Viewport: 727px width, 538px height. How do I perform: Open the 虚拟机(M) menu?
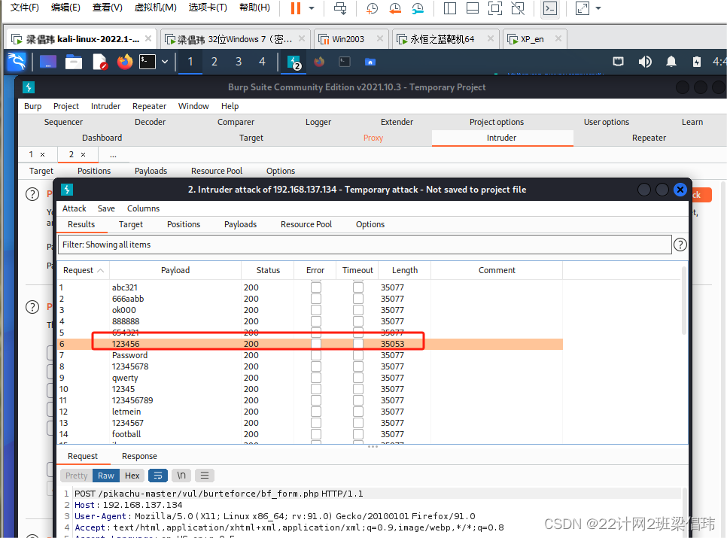point(155,8)
